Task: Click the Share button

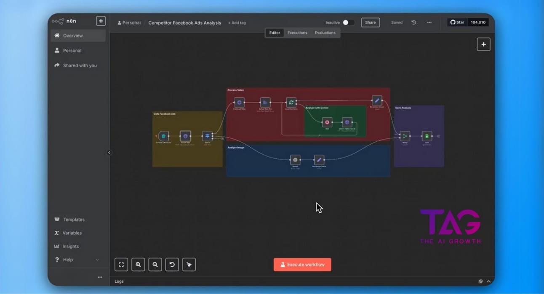Action: [x=371, y=23]
